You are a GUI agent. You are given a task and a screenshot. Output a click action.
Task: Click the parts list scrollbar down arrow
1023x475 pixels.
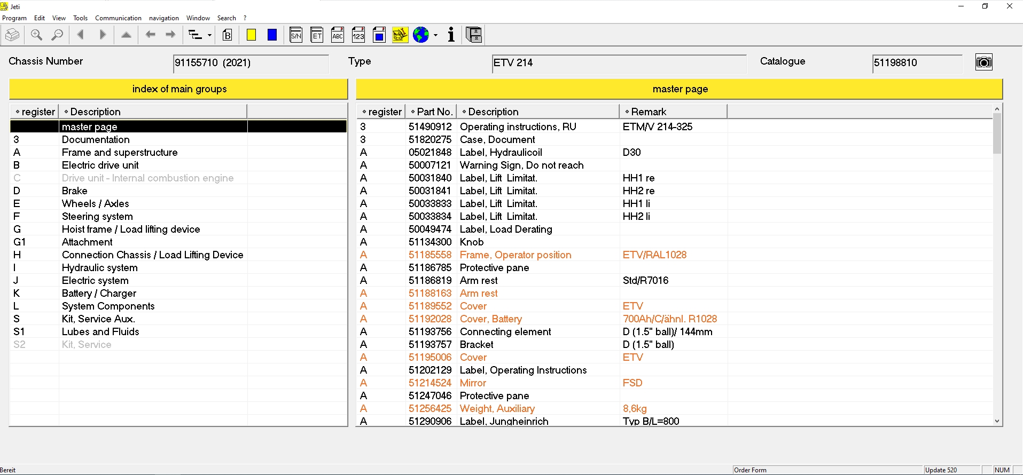[997, 421]
